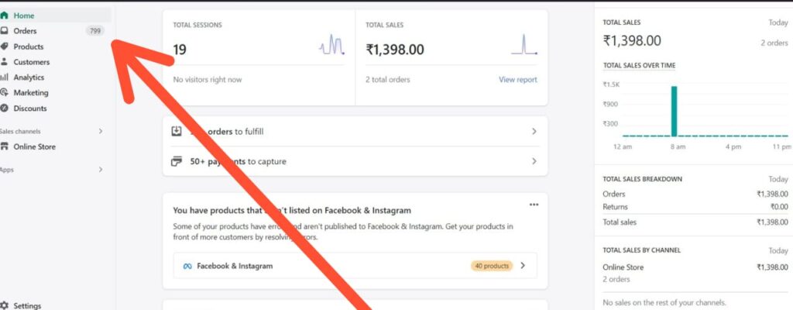The width and height of the screenshot is (793, 310).
Task: Expand the Sales channels section
Action: (101, 131)
